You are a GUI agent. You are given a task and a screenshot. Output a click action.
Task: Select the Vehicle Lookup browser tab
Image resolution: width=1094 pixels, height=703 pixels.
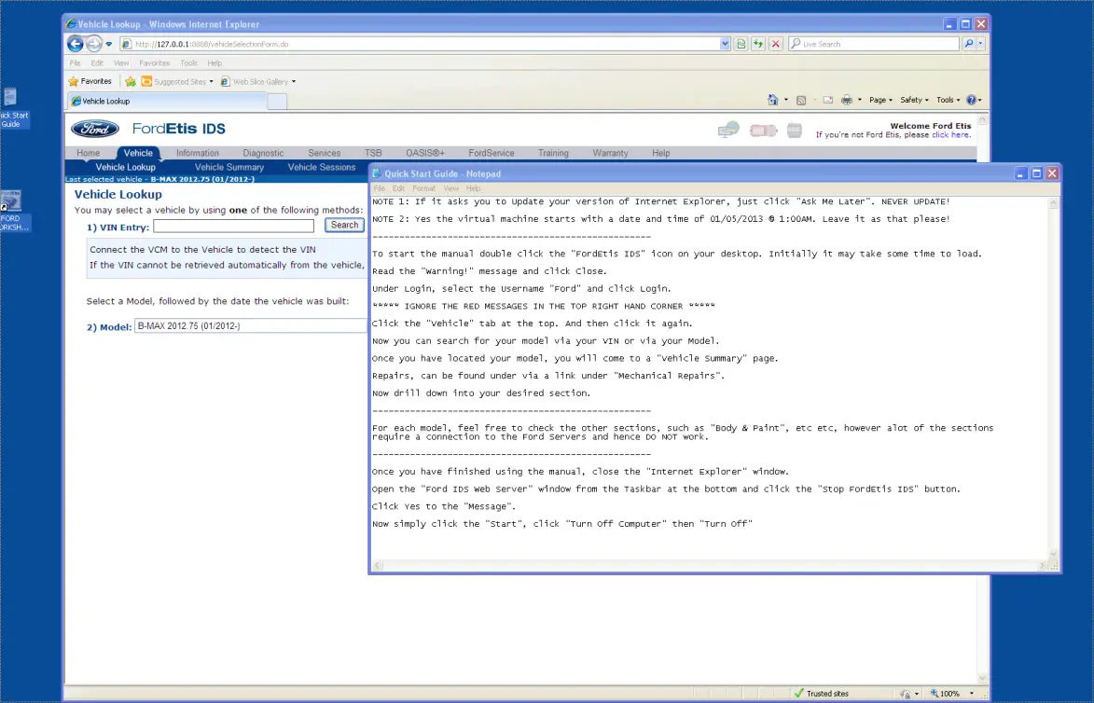pyautogui.click(x=168, y=101)
